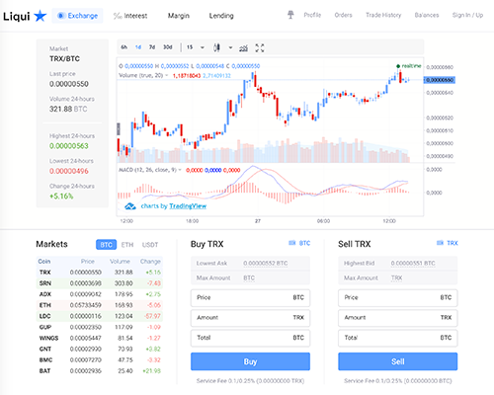
Task: Set chart range to 30d
Action: pyautogui.click(x=168, y=47)
